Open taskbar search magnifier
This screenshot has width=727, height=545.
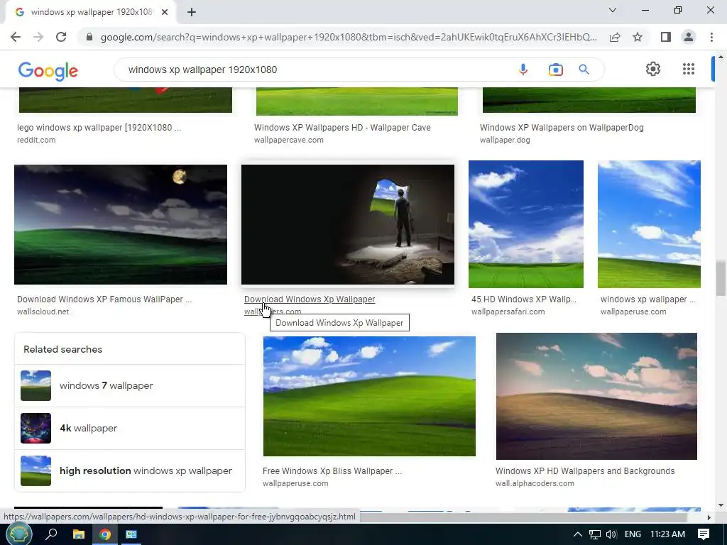pyautogui.click(x=51, y=534)
